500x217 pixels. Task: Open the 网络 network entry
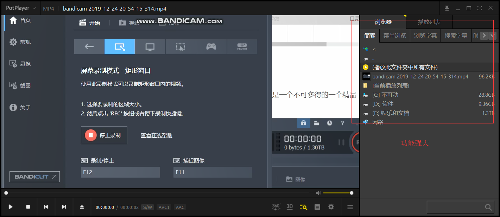(x=429, y=122)
